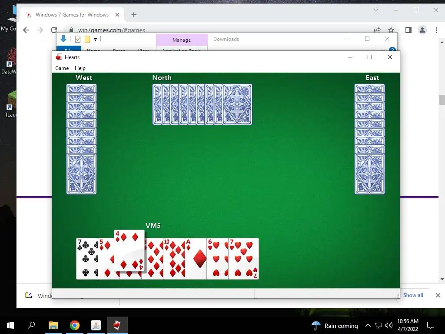
Task: Select the 6 of hearts card
Action: click(217, 259)
